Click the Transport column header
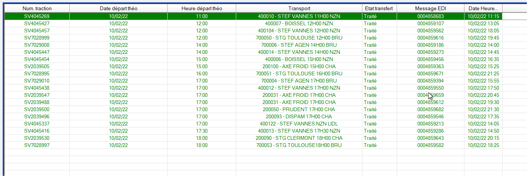The image size is (527, 176). [x=299, y=8]
